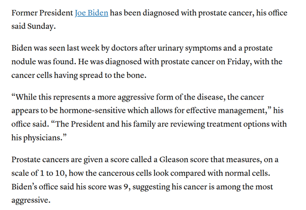This screenshot has height=210, width=306.
Task: Open the Joe Biden hyperlink
Action: 91,13
